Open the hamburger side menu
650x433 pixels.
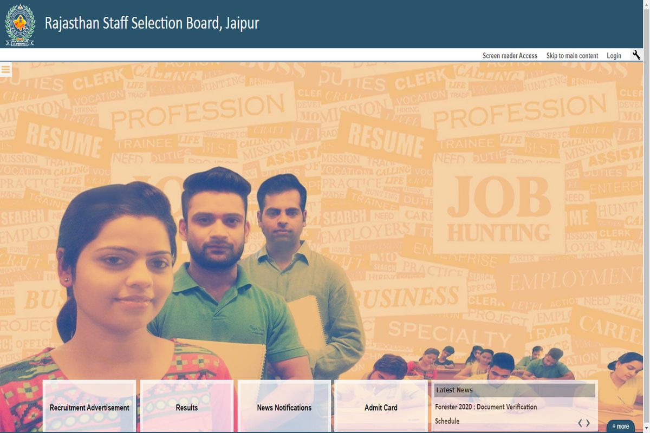[6, 69]
